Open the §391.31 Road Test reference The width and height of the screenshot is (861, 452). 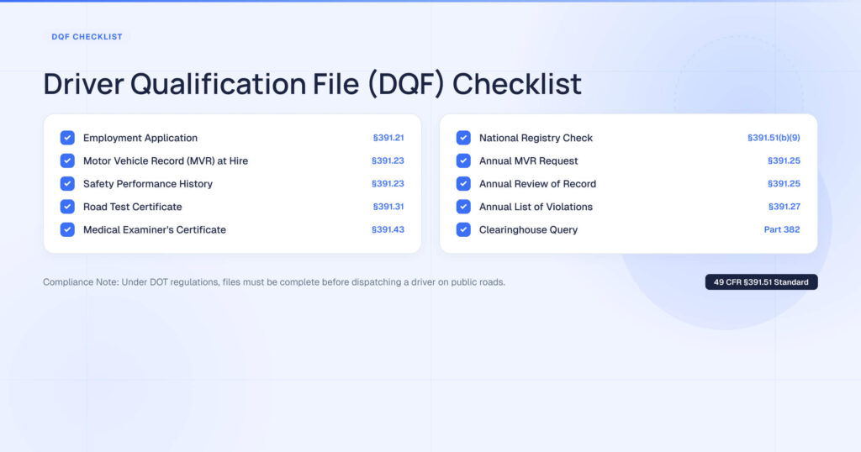(x=388, y=207)
